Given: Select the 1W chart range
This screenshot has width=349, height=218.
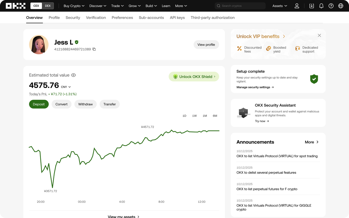Looking at the screenshot, I should click(x=194, y=116).
